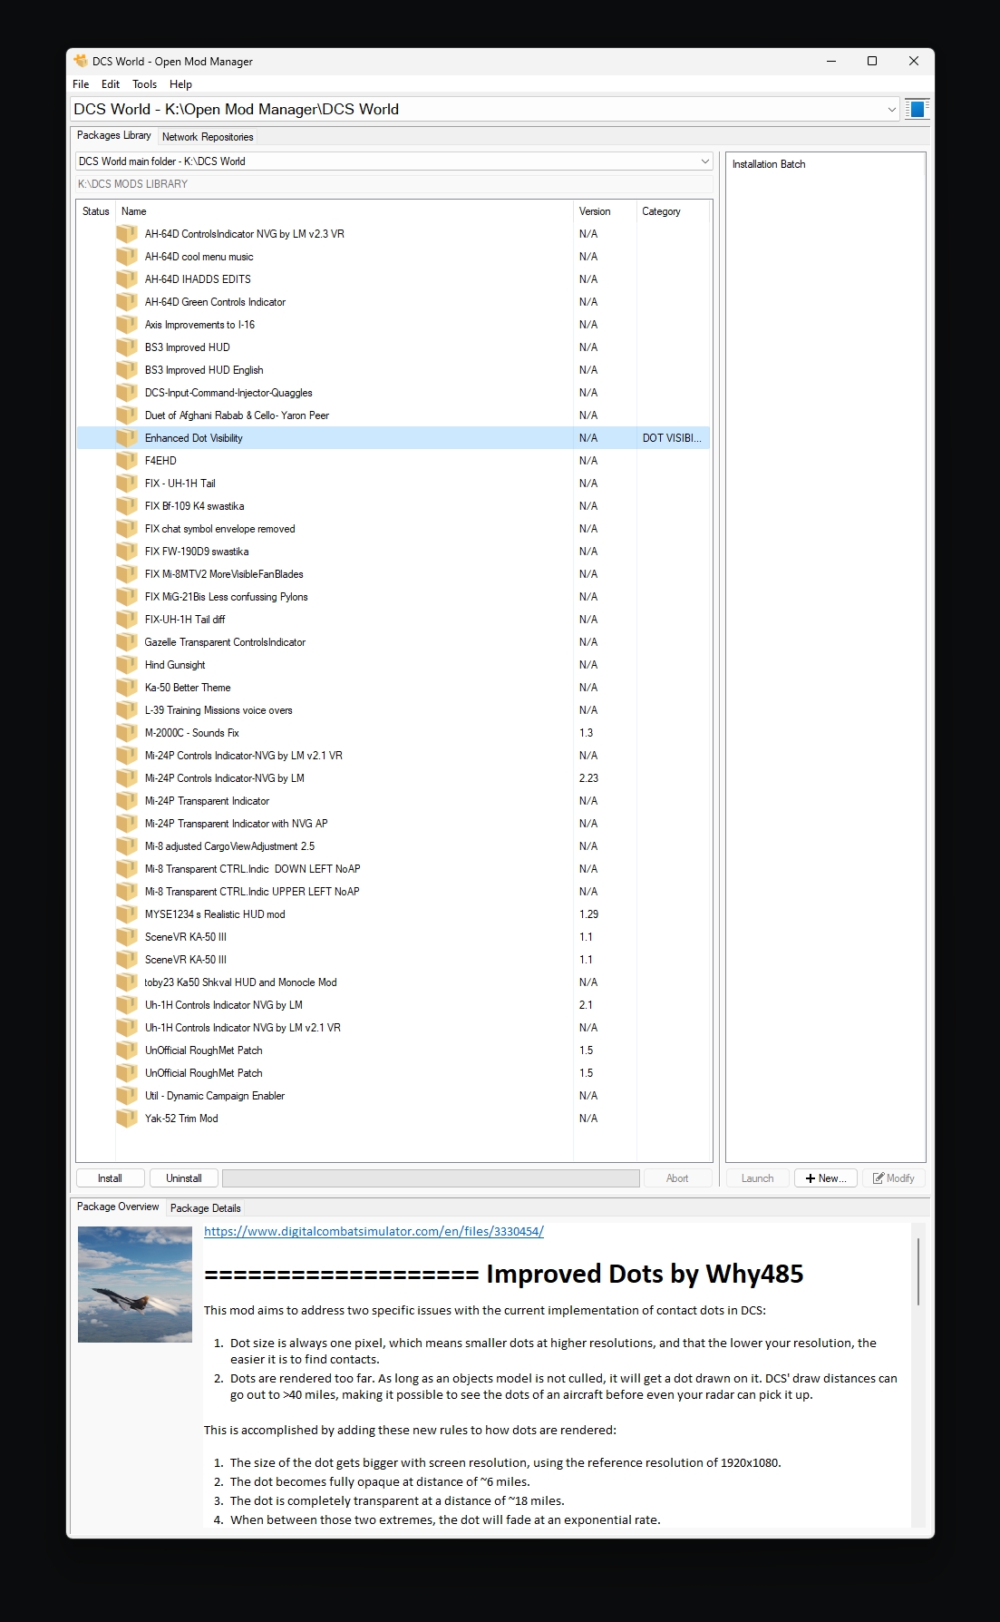Select Mi-24P Controls Indicator-NVG by LM v2.1 VR
The image size is (1000, 1622).
click(x=393, y=755)
